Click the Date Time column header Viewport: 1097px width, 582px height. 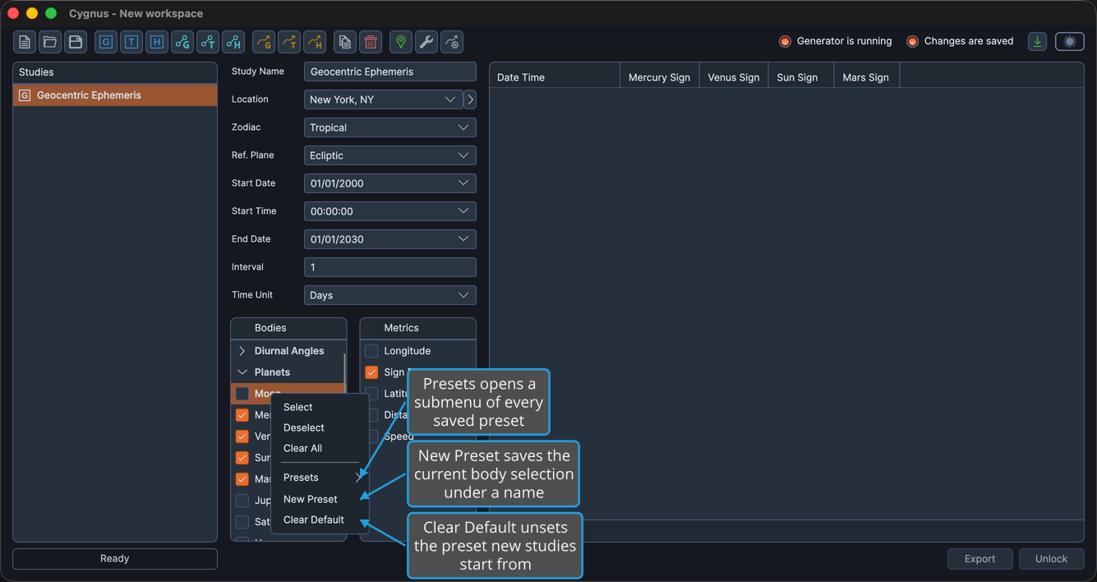[x=555, y=76]
